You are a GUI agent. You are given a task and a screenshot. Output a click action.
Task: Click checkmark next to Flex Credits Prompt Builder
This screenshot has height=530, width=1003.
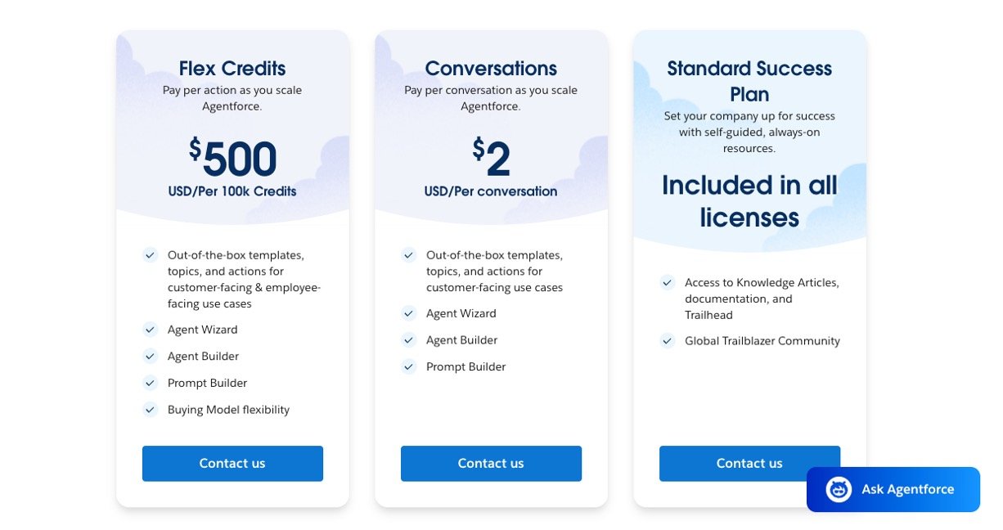click(x=151, y=383)
